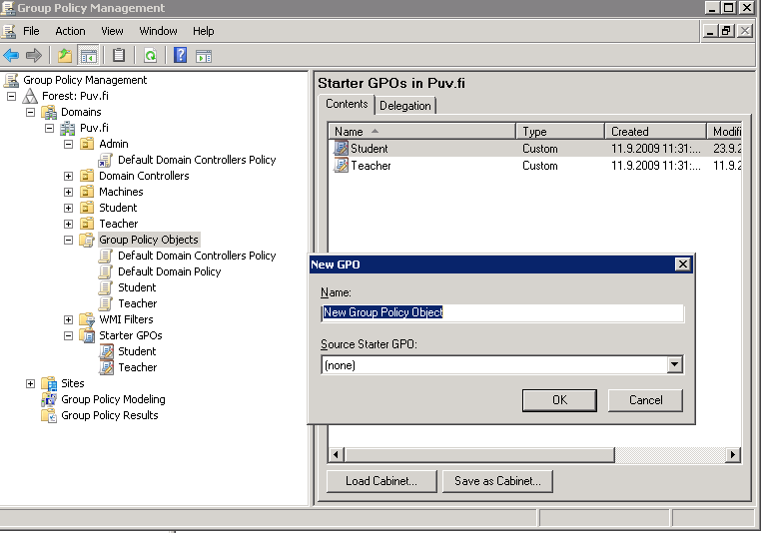Click the Save as Cabinet... button

point(497,481)
